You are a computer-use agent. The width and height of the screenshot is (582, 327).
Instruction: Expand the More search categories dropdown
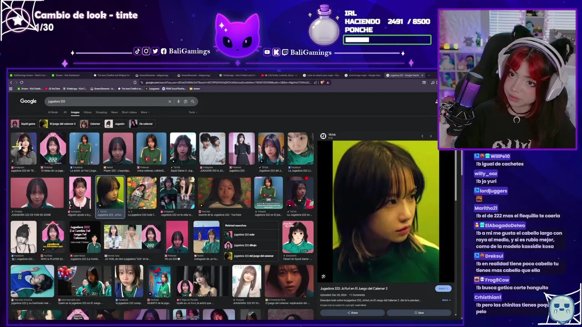pyautogui.click(x=145, y=112)
